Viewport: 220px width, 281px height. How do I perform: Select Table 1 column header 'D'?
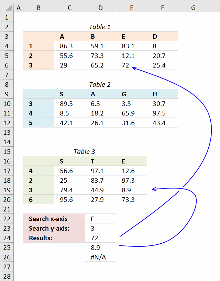(x=162, y=36)
